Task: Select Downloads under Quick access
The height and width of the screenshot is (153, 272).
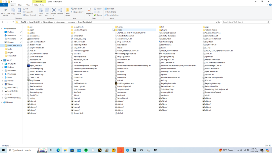Action: [12, 35]
